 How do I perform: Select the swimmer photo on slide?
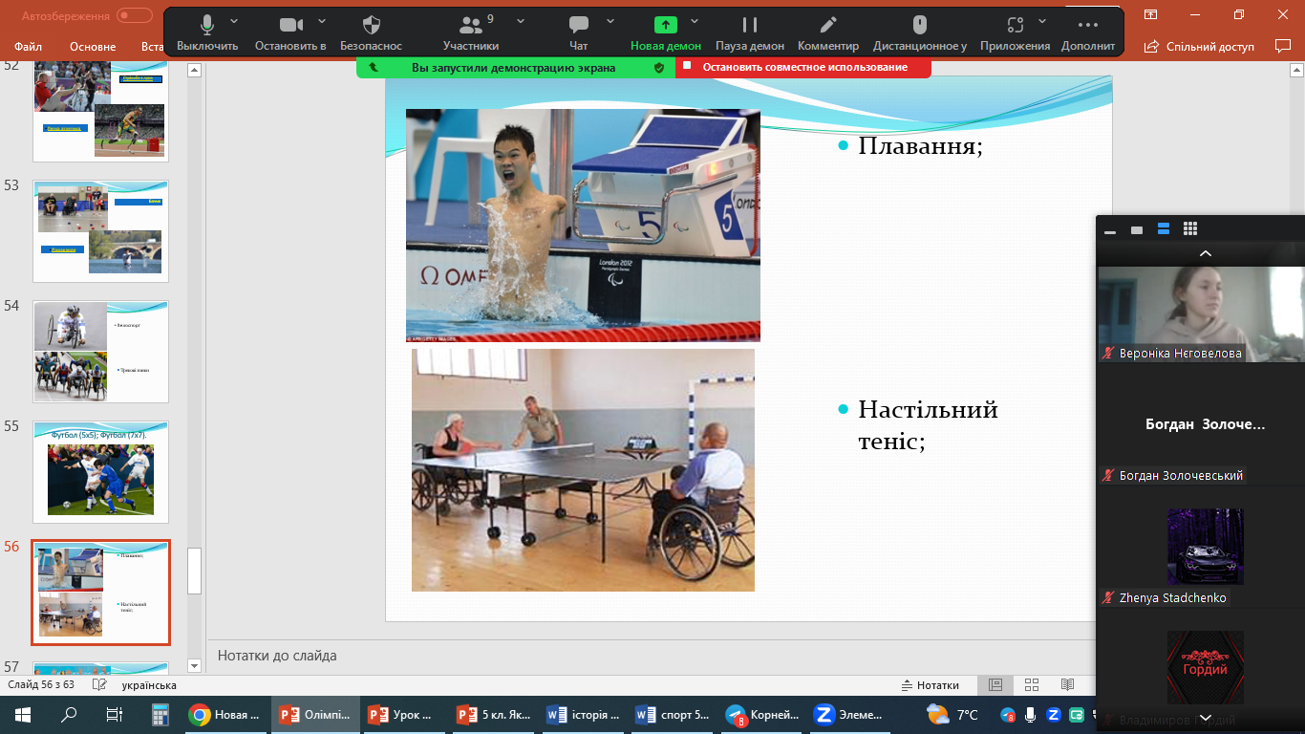tap(583, 225)
